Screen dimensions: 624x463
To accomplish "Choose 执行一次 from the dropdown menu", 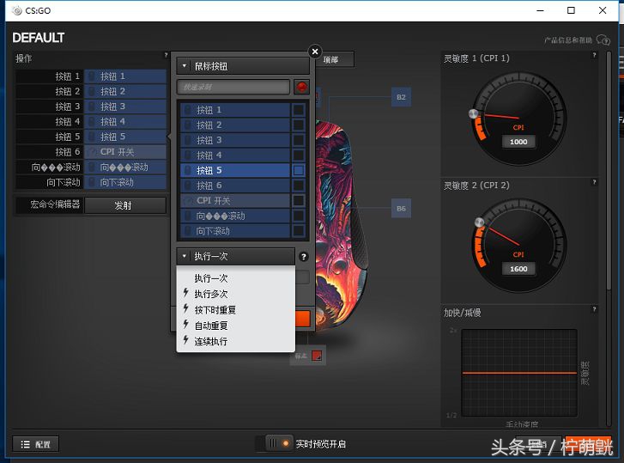I will coord(235,277).
